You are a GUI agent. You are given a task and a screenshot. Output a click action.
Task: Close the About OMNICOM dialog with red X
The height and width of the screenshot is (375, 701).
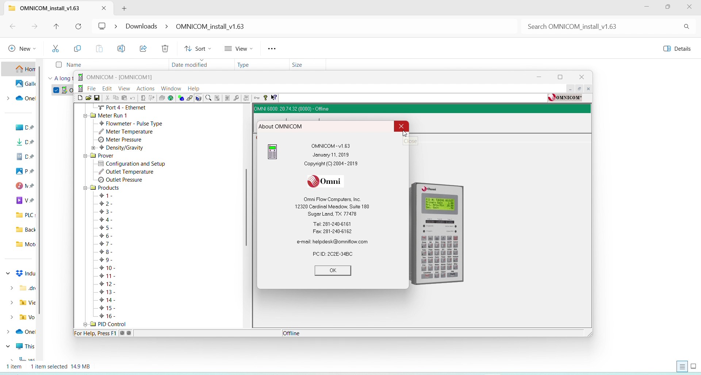point(402,127)
